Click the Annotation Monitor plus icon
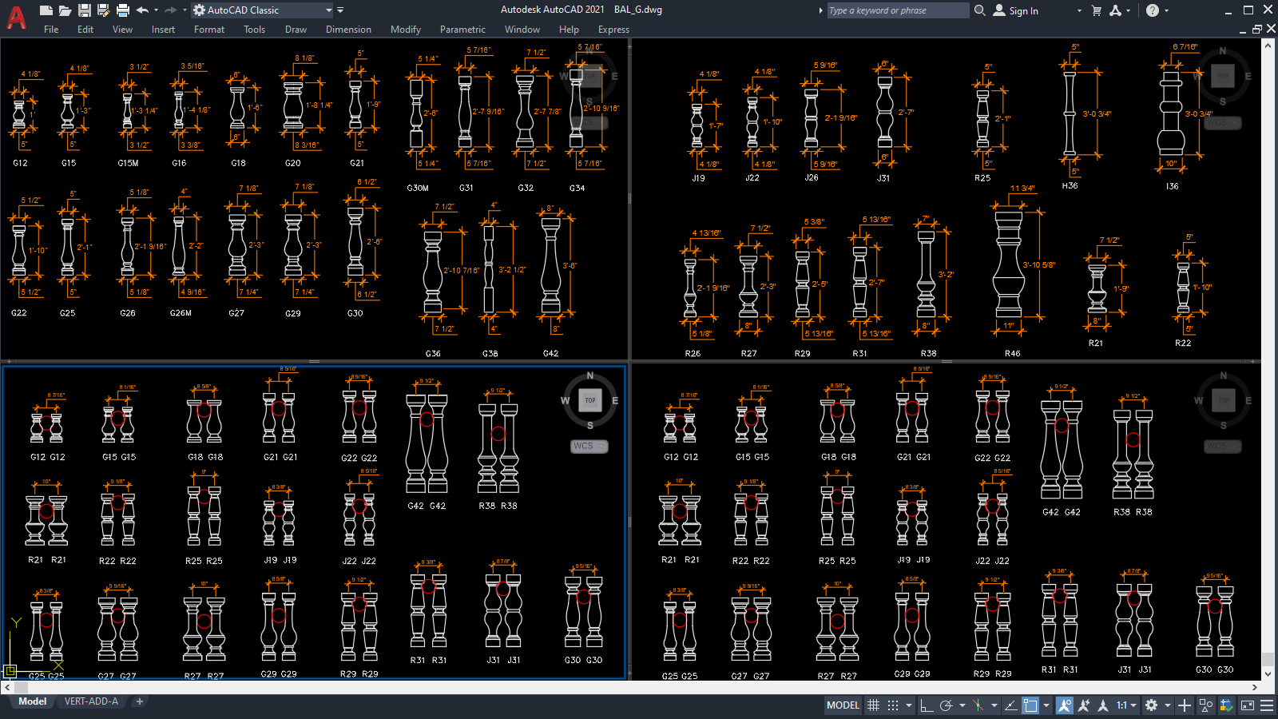The height and width of the screenshot is (719, 1278). click(1185, 705)
